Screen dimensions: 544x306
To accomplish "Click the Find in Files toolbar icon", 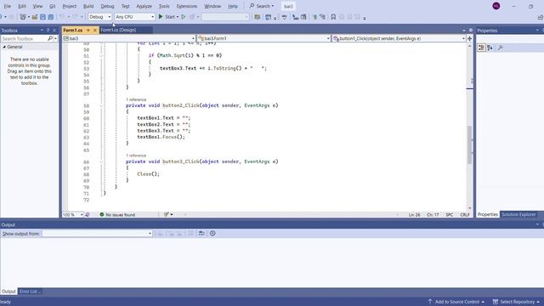I will 257,17.
